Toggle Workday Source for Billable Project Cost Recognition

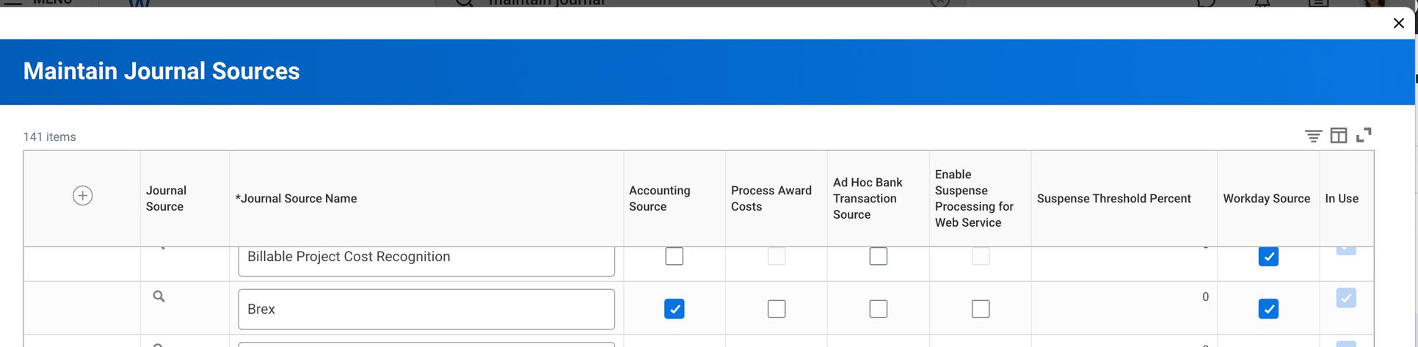pyautogui.click(x=1268, y=257)
